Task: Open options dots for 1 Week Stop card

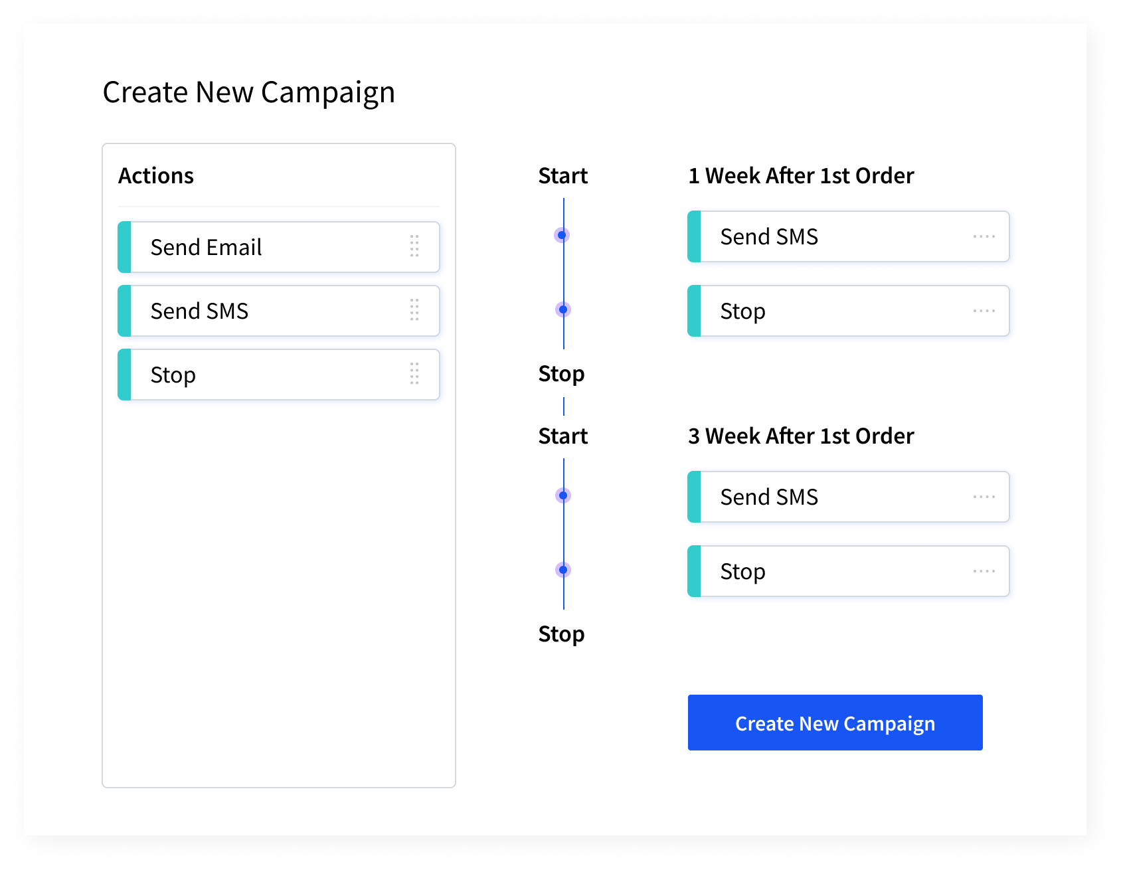Action: click(984, 311)
